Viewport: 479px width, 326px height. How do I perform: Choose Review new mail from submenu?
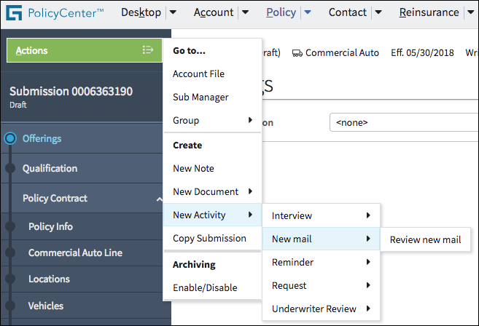(x=425, y=239)
